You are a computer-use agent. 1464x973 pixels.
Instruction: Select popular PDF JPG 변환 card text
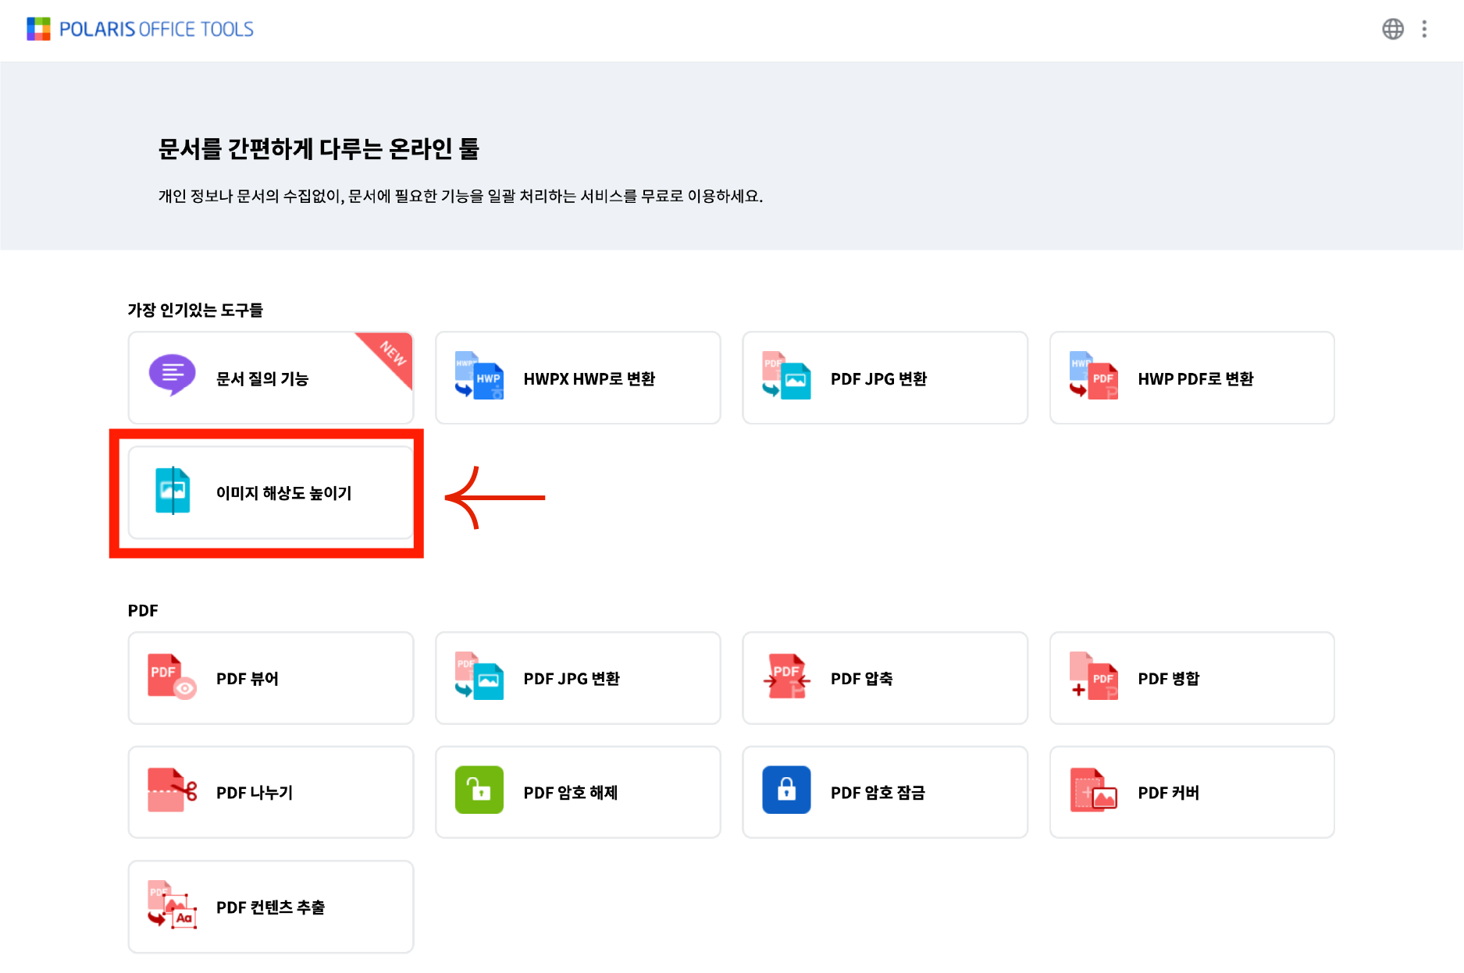tap(878, 379)
